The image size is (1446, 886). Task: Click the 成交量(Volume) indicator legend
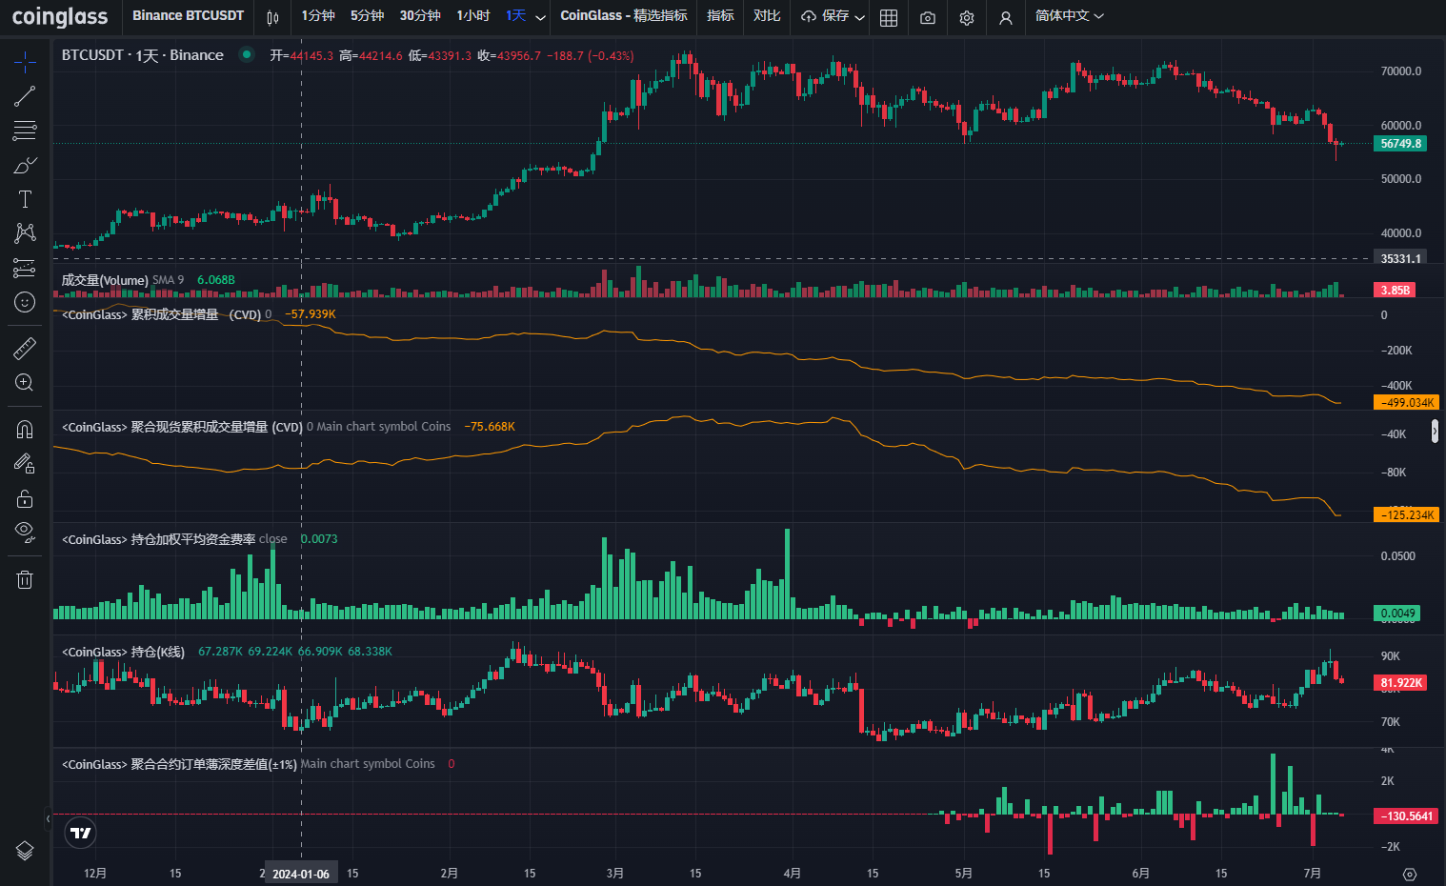[x=105, y=280]
